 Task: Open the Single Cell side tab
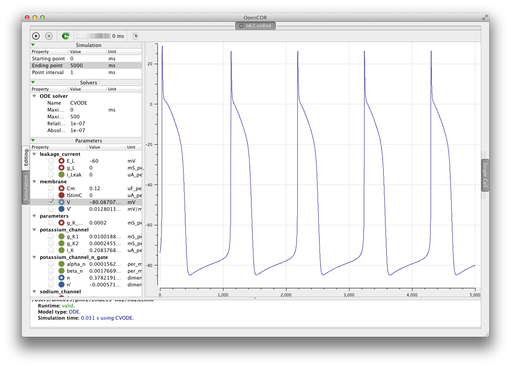point(485,175)
